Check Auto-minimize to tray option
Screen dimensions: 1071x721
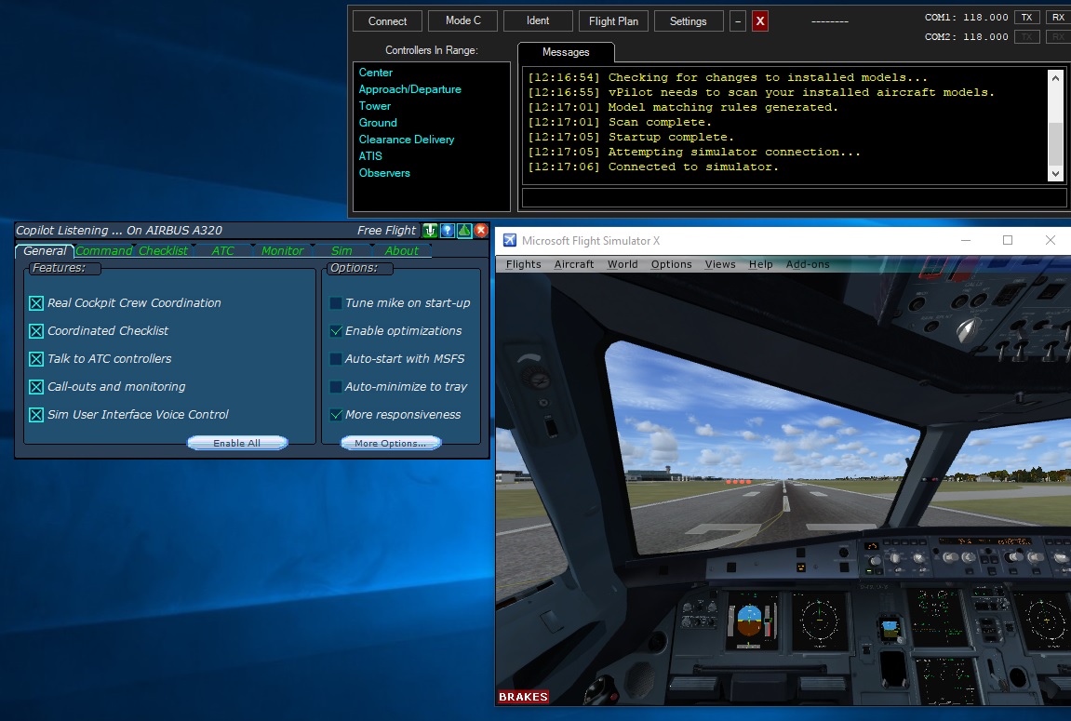pos(336,387)
